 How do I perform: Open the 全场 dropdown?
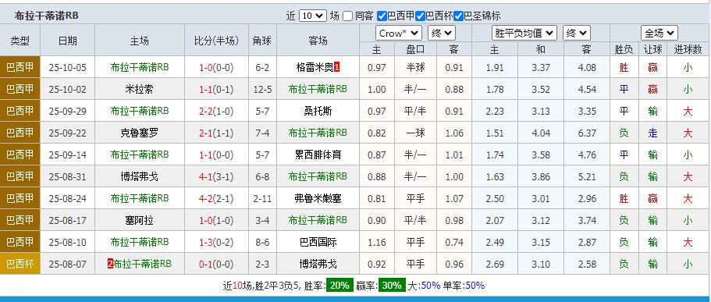tap(659, 33)
